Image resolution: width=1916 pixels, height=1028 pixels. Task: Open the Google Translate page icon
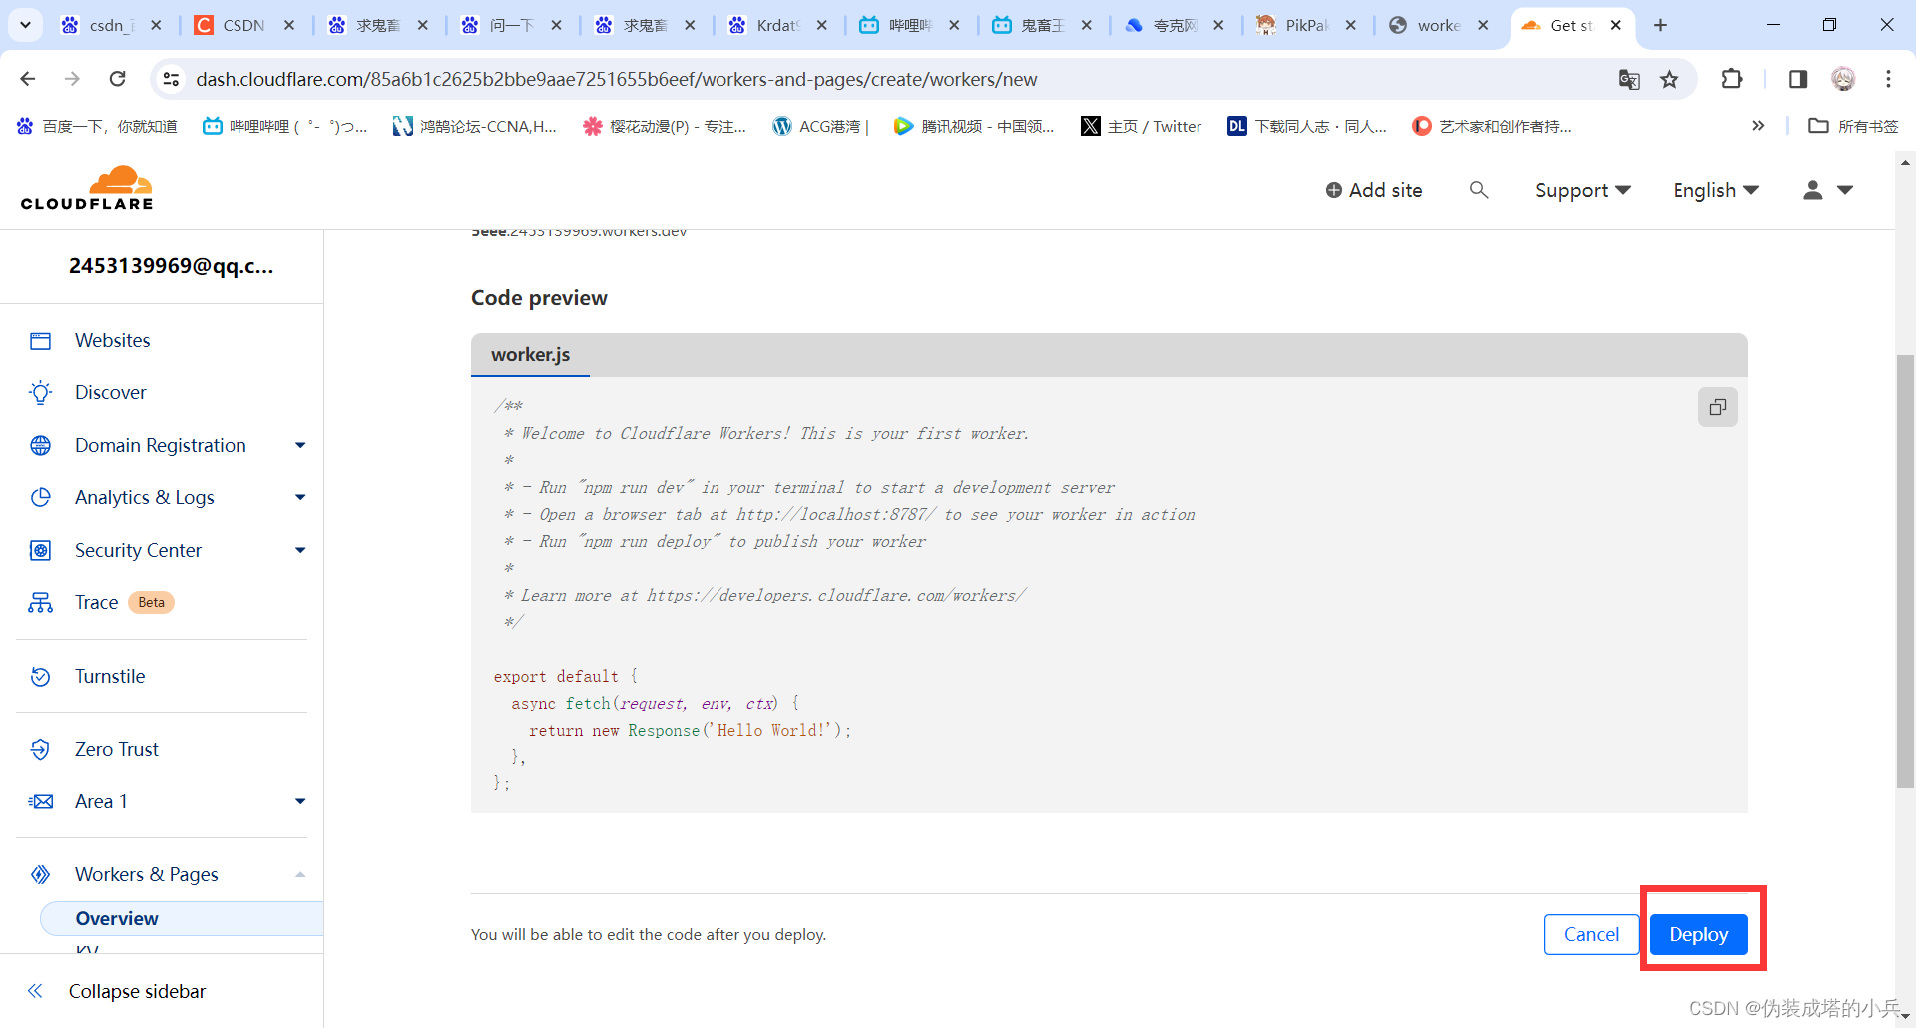1629,79
